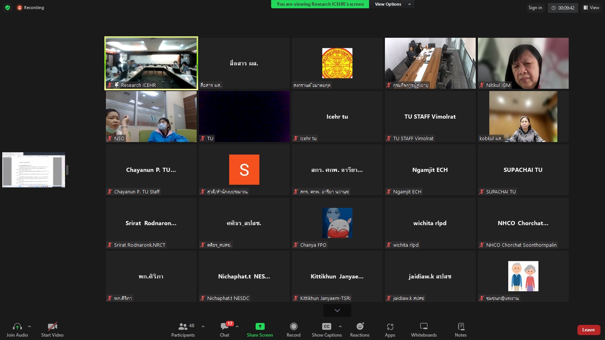Click the 'สื่อสาร ผส.' participant tile
Image resolution: width=605 pixels, height=340 pixels.
point(244,63)
